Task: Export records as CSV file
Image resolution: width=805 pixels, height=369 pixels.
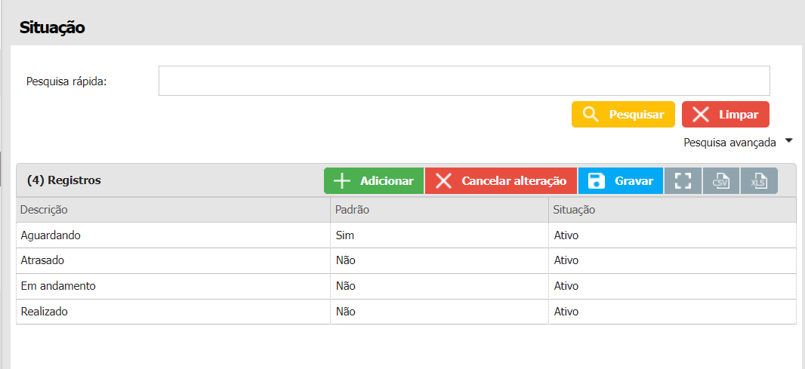Action: point(720,181)
